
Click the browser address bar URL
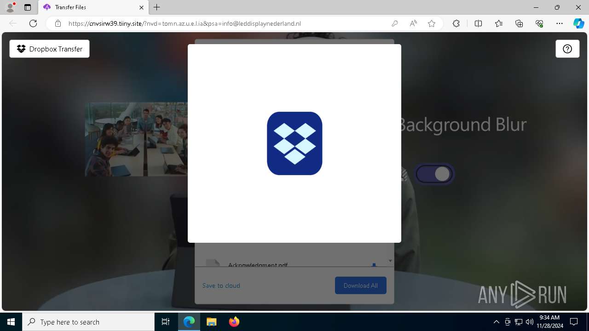tap(185, 23)
